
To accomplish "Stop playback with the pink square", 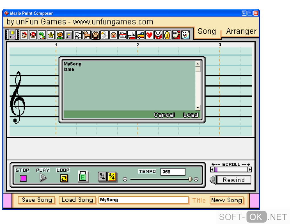I will coord(23,178).
